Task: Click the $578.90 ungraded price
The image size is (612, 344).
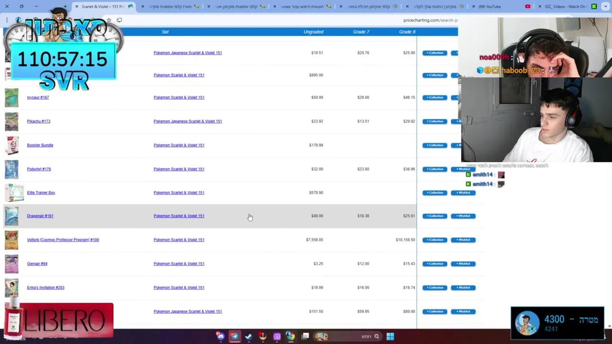Action: point(316,193)
